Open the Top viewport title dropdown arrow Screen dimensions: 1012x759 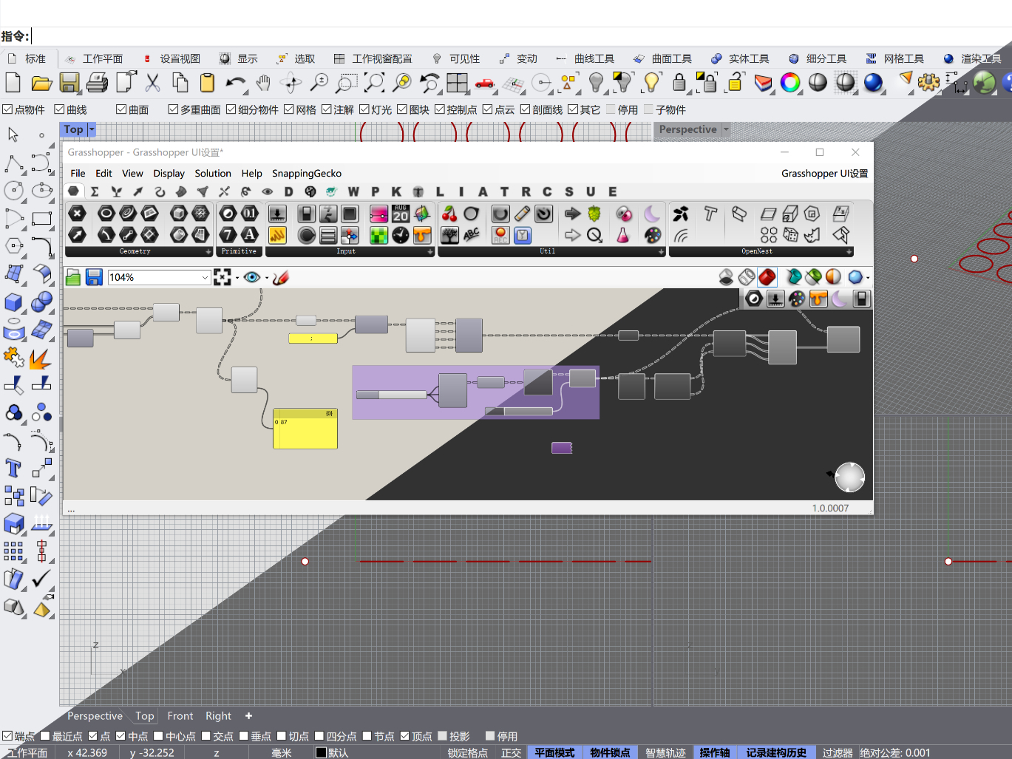tap(92, 129)
